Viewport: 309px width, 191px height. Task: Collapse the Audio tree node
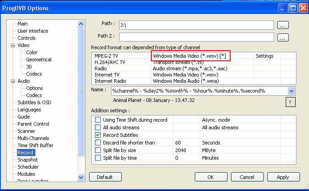coord(13,81)
